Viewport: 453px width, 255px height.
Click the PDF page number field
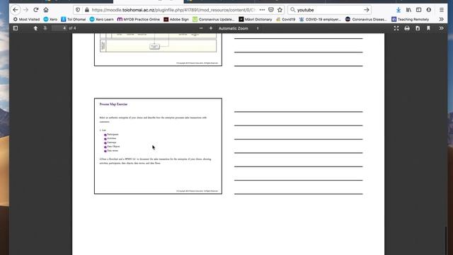pyautogui.click(x=59, y=28)
